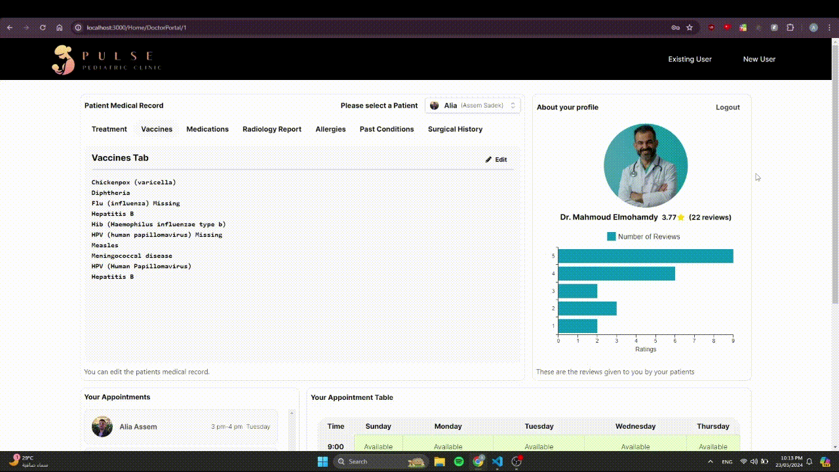This screenshot has height=472, width=839.
Task: Click the pencil Edit icon in Vaccines Tab
Action: [488, 160]
